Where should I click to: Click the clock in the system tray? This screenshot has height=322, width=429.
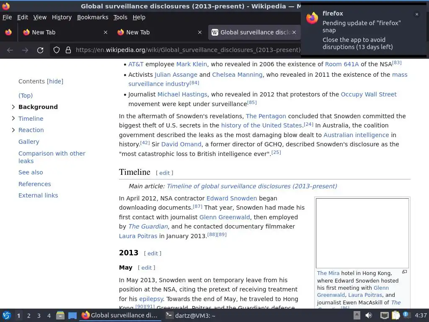421,315
